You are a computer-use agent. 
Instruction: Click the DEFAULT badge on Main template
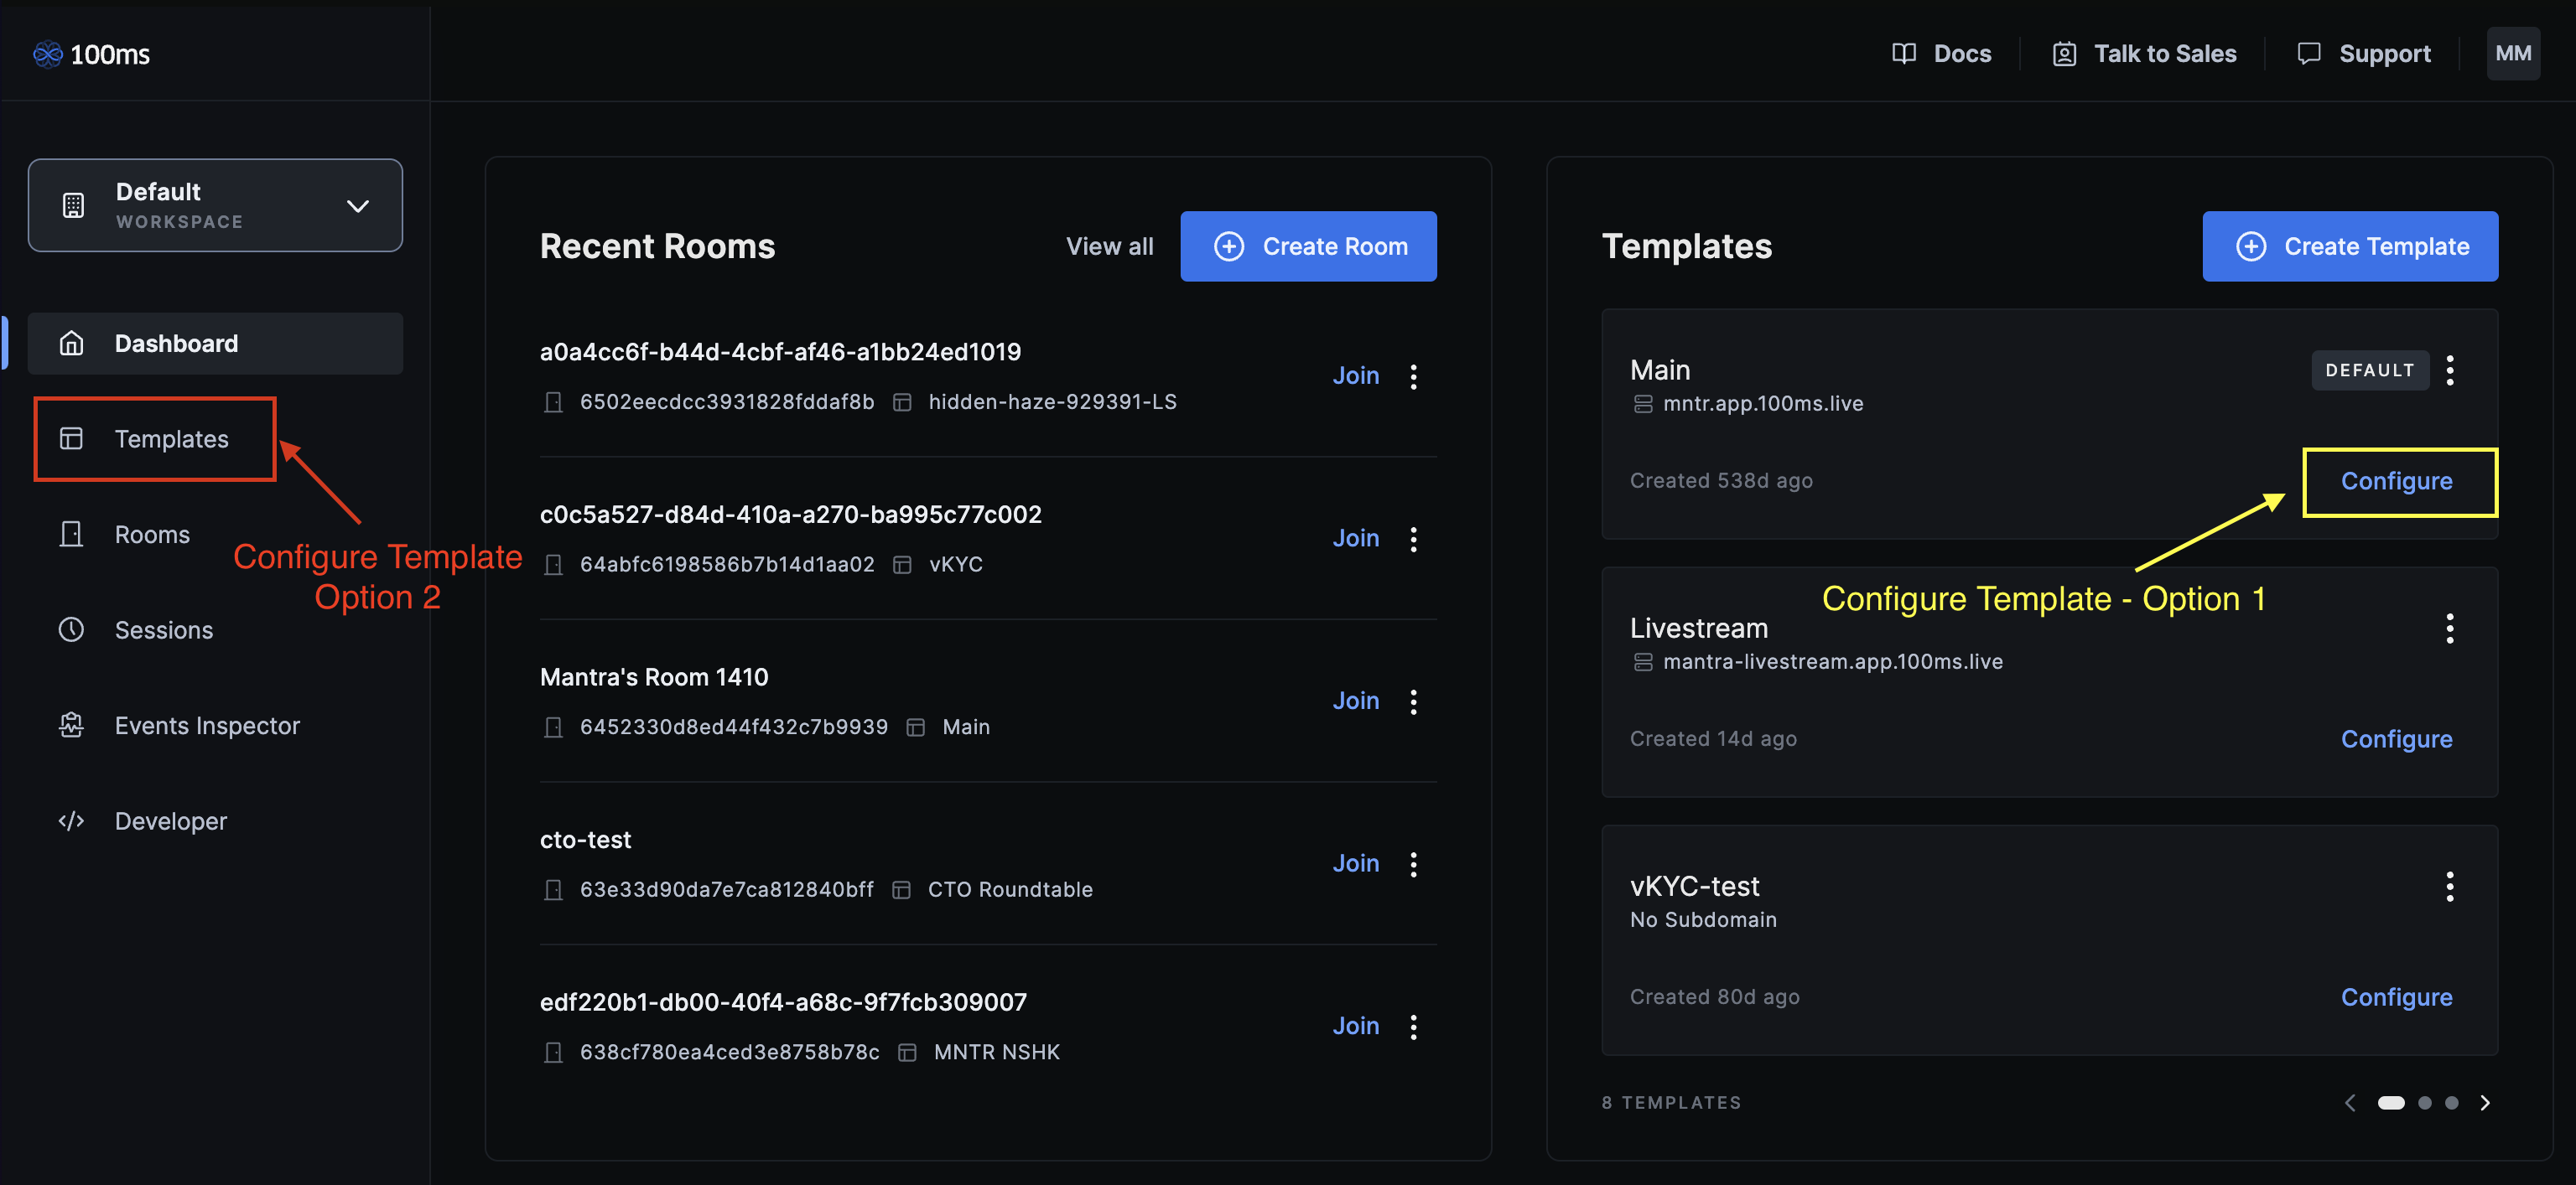point(2370,370)
